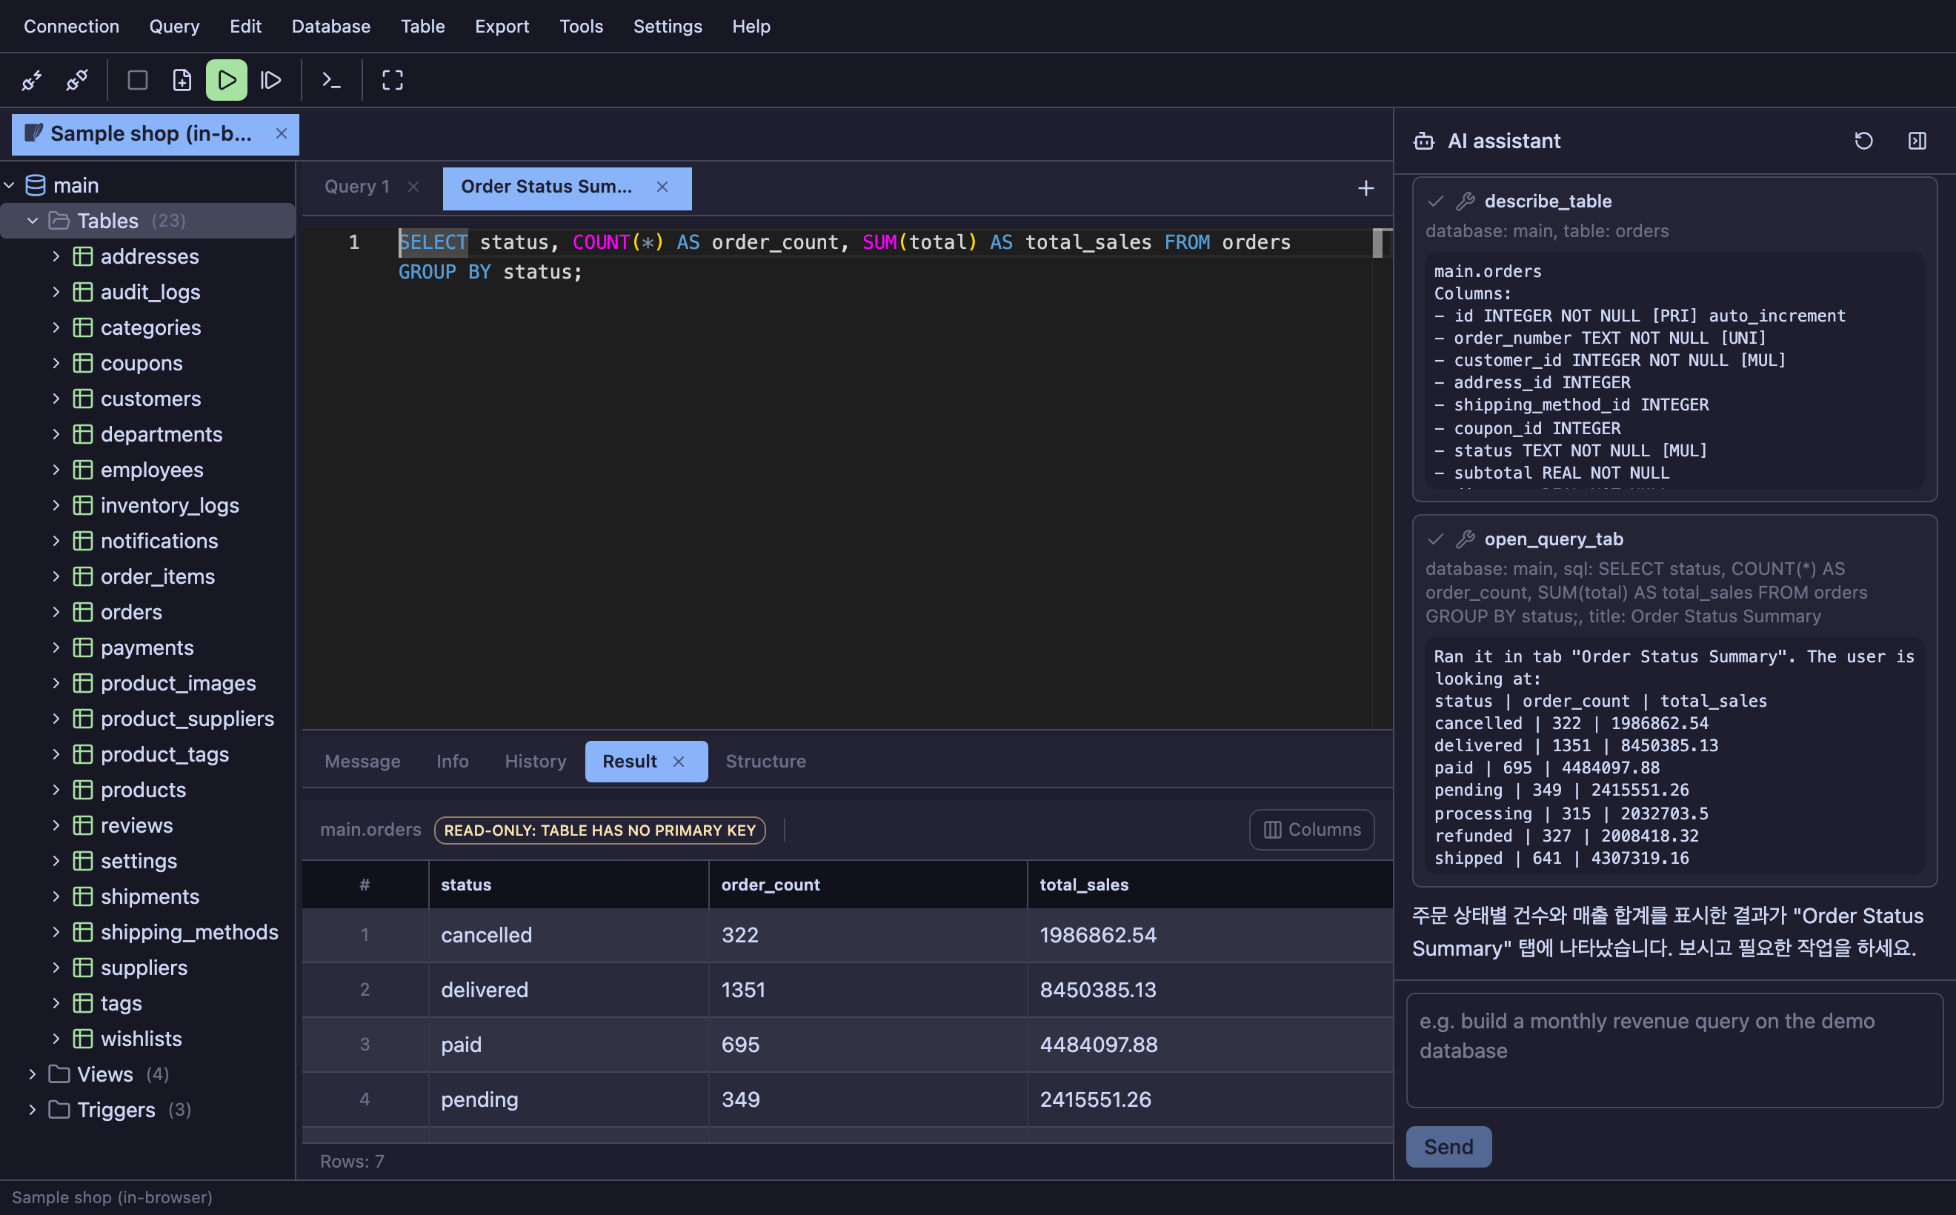Click the main database icon in tree
1956x1215 pixels.
(36, 186)
